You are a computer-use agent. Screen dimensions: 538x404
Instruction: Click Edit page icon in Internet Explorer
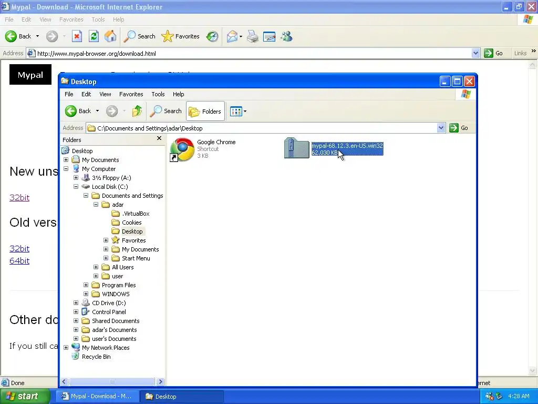(270, 36)
